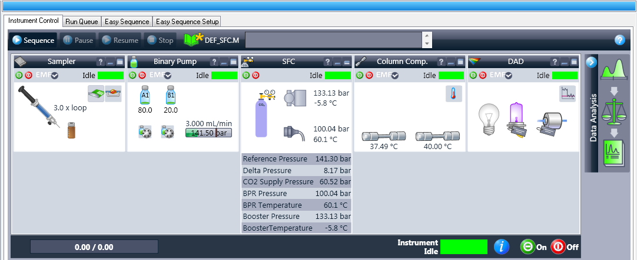Open the DAD online signal plot icon
Screen dimensions: 637x260
[x=568, y=94]
